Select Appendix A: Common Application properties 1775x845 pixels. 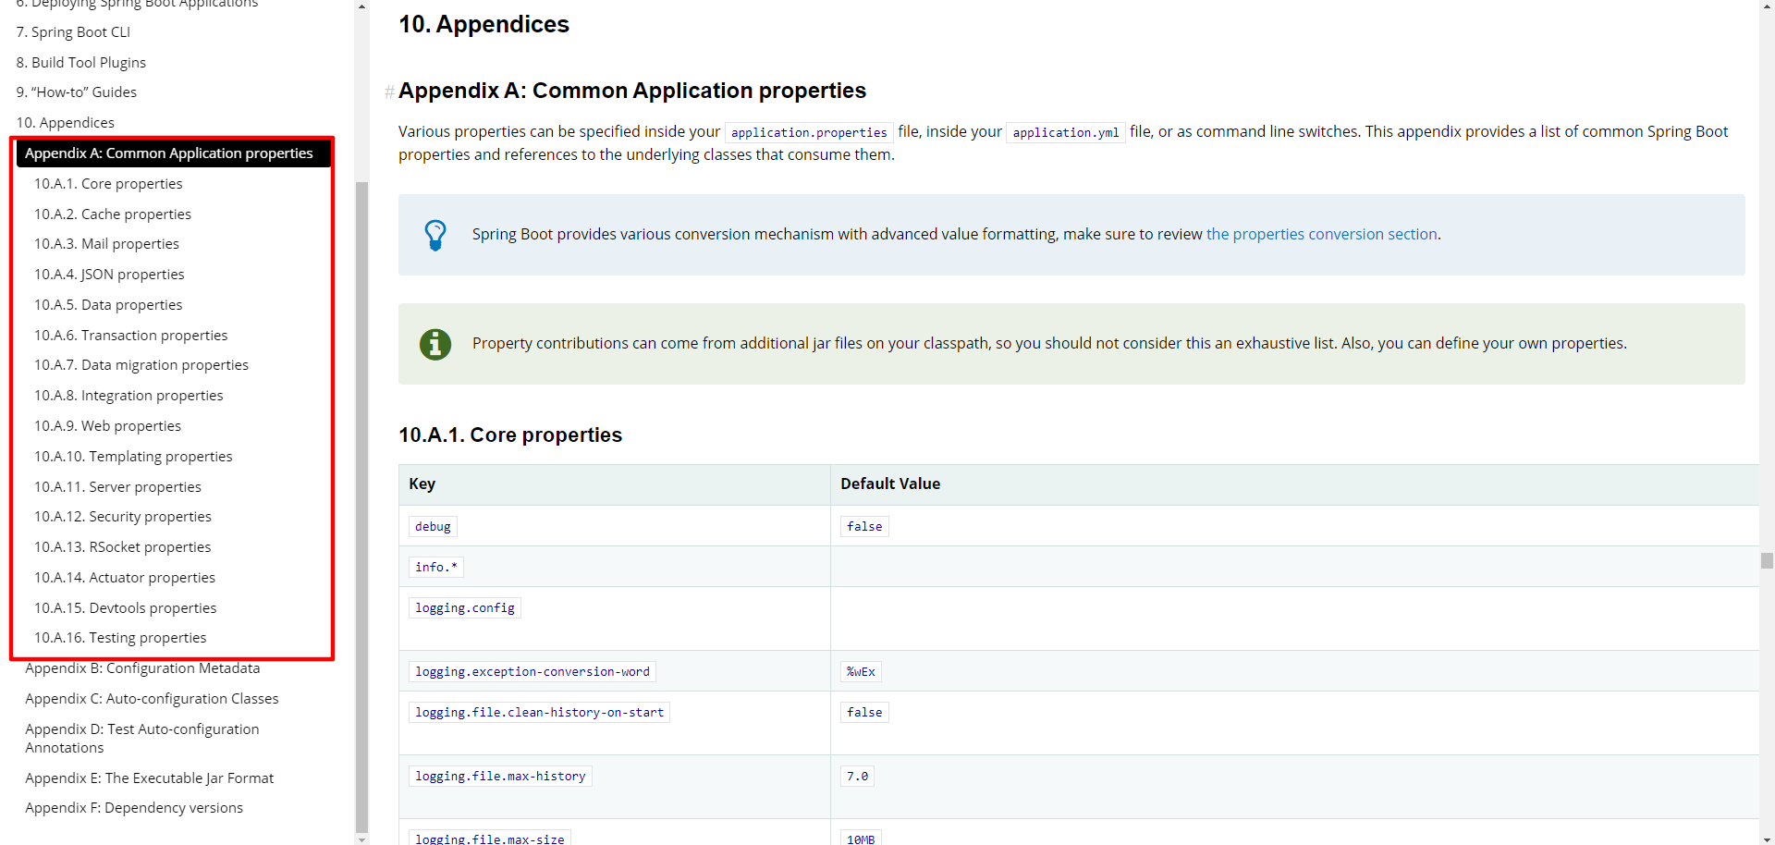[x=169, y=153]
